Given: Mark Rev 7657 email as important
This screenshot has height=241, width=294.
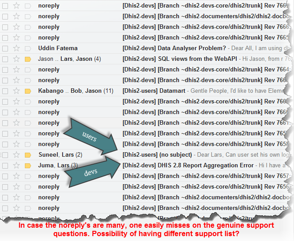Looking at the screenshot, I should click(x=28, y=176).
